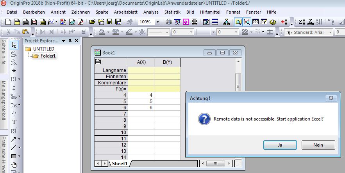Expand the arrow tool flyout arrow
The image size is (345, 173).
tap(20, 139)
